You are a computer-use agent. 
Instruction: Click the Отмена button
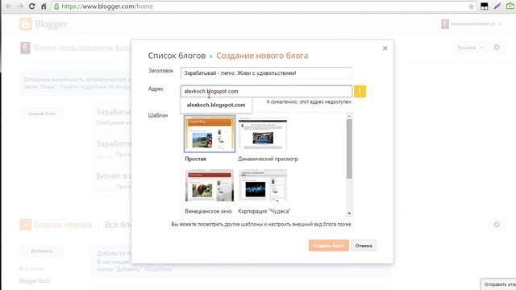pyautogui.click(x=364, y=246)
